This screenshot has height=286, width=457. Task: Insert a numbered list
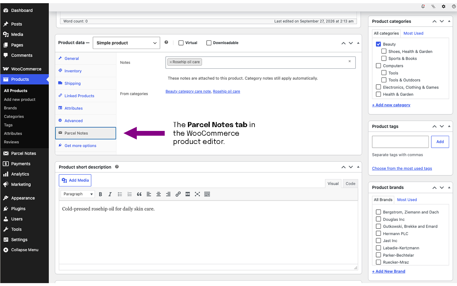tap(129, 194)
